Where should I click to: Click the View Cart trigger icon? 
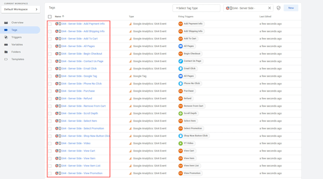click(x=180, y=151)
